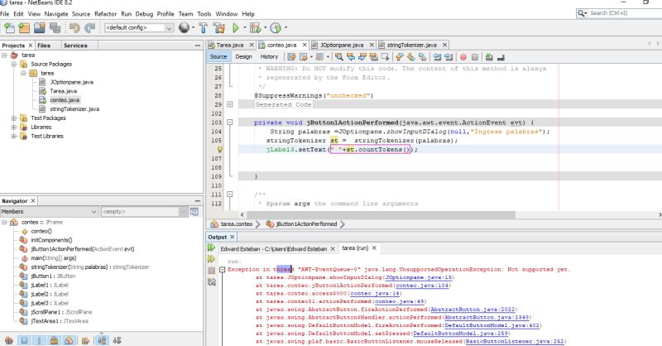Click the Start Macro Recording red circle
The height and width of the screenshot is (346, 662).
(x=463, y=57)
